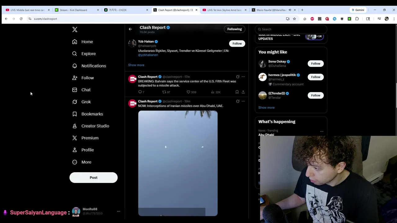Bookmark the Bahrain Fifth Fleet post
Viewport: 397px width, 223px height.
[237, 92]
